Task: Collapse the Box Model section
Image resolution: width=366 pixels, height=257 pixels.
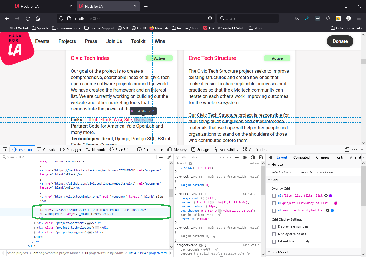Action: click(x=269, y=252)
